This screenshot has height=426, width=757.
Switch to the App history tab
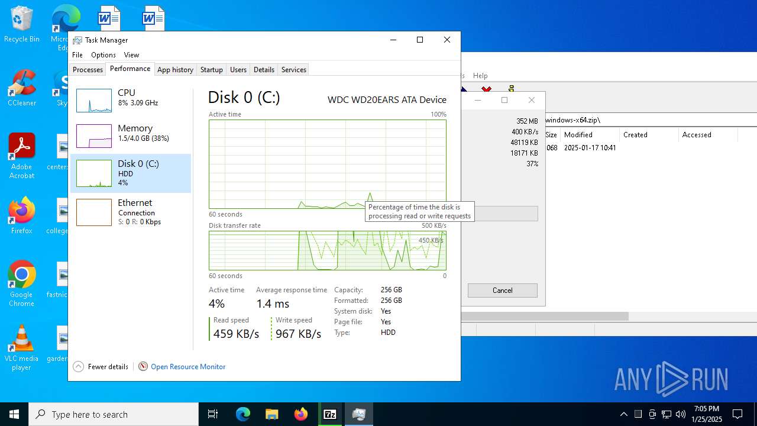(x=175, y=70)
